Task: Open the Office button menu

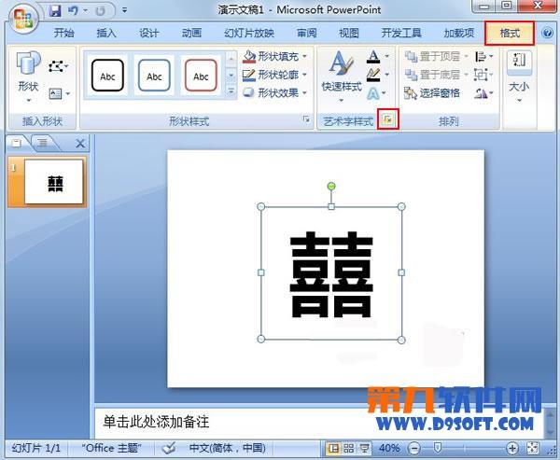Action: (23, 18)
